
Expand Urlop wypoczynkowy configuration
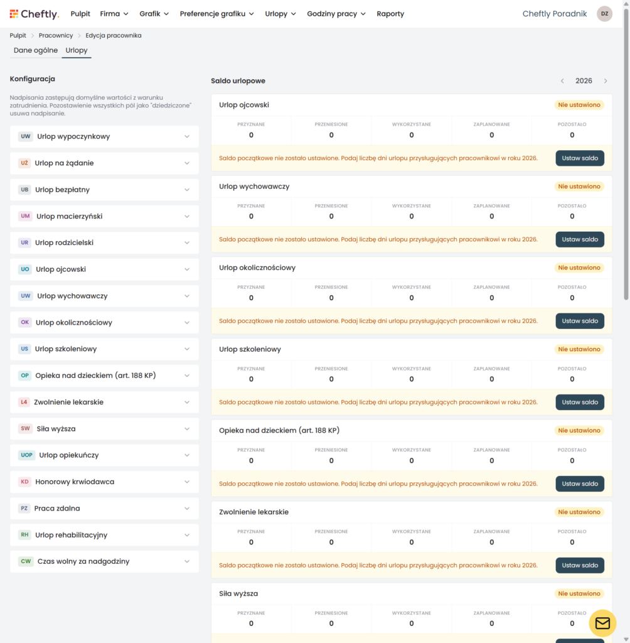click(x=104, y=136)
